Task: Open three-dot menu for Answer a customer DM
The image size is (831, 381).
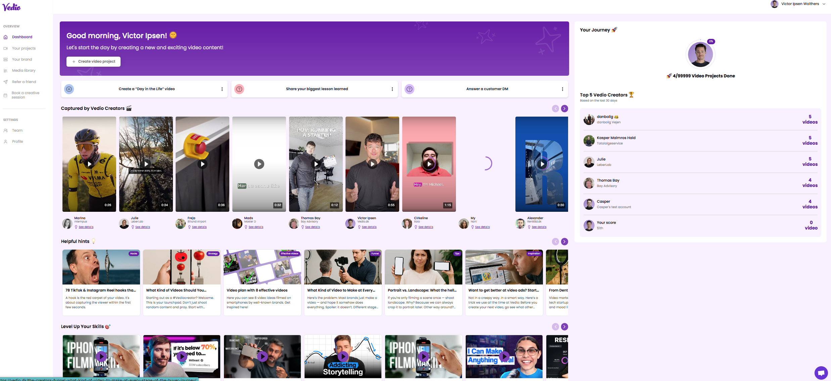Action: click(562, 89)
